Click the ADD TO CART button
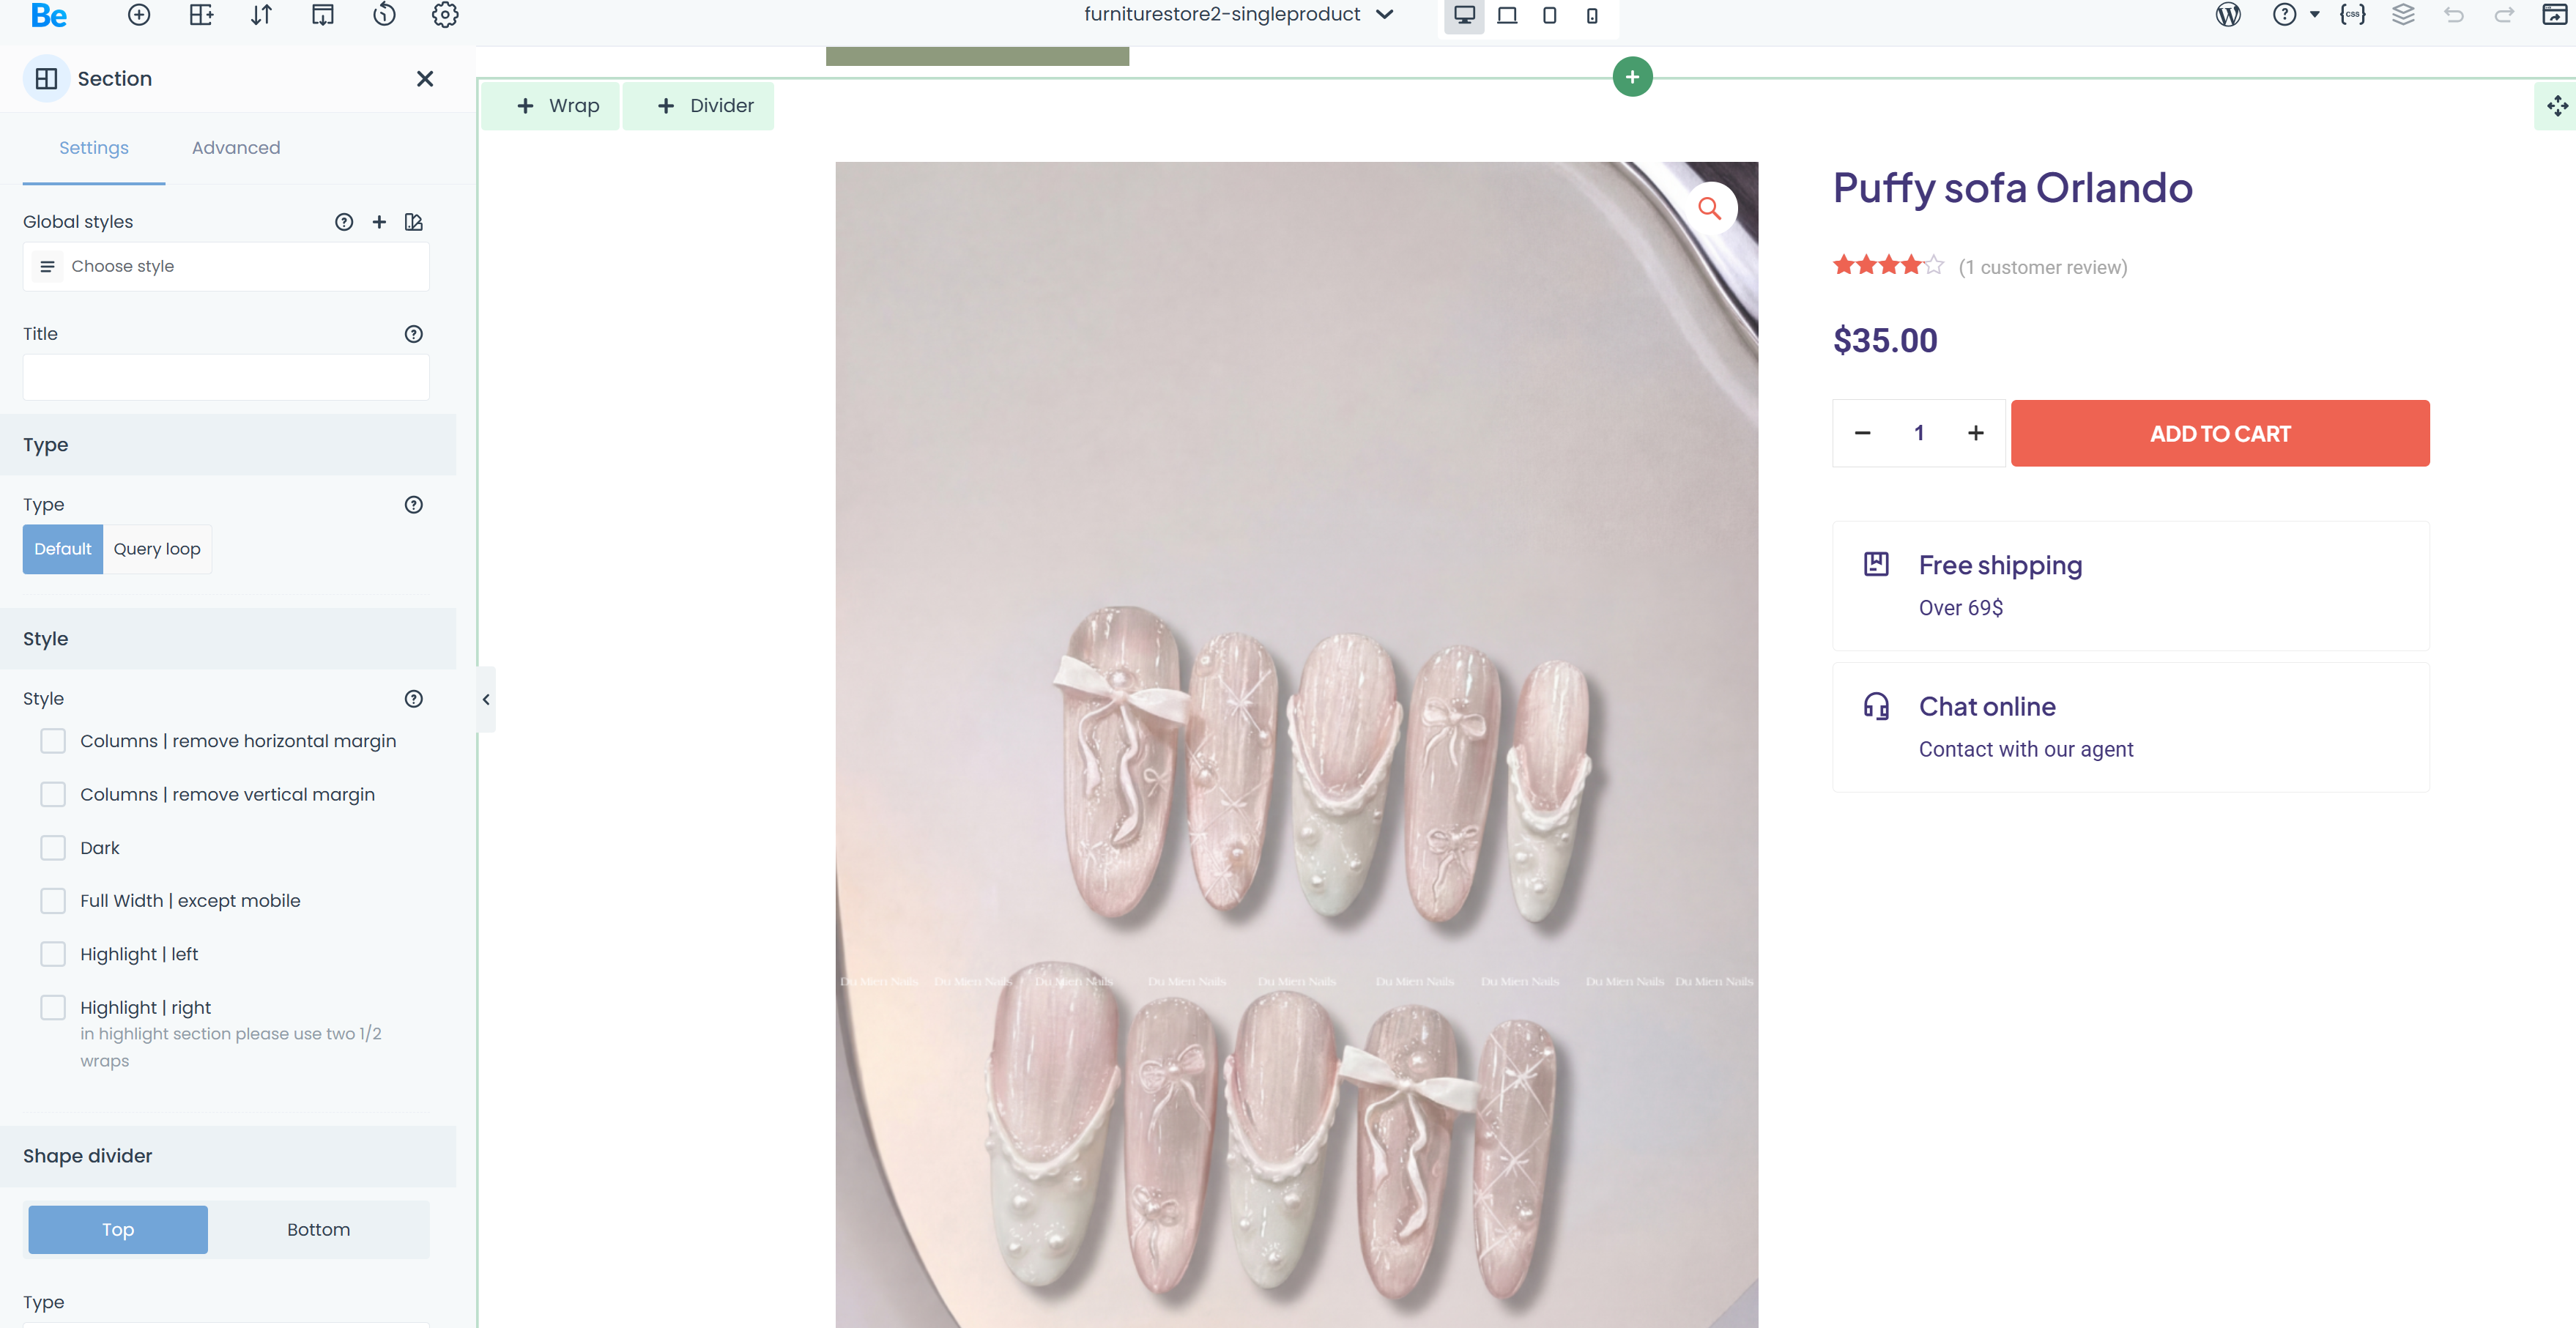The width and height of the screenshot is (2576, 1328). 2219,433
